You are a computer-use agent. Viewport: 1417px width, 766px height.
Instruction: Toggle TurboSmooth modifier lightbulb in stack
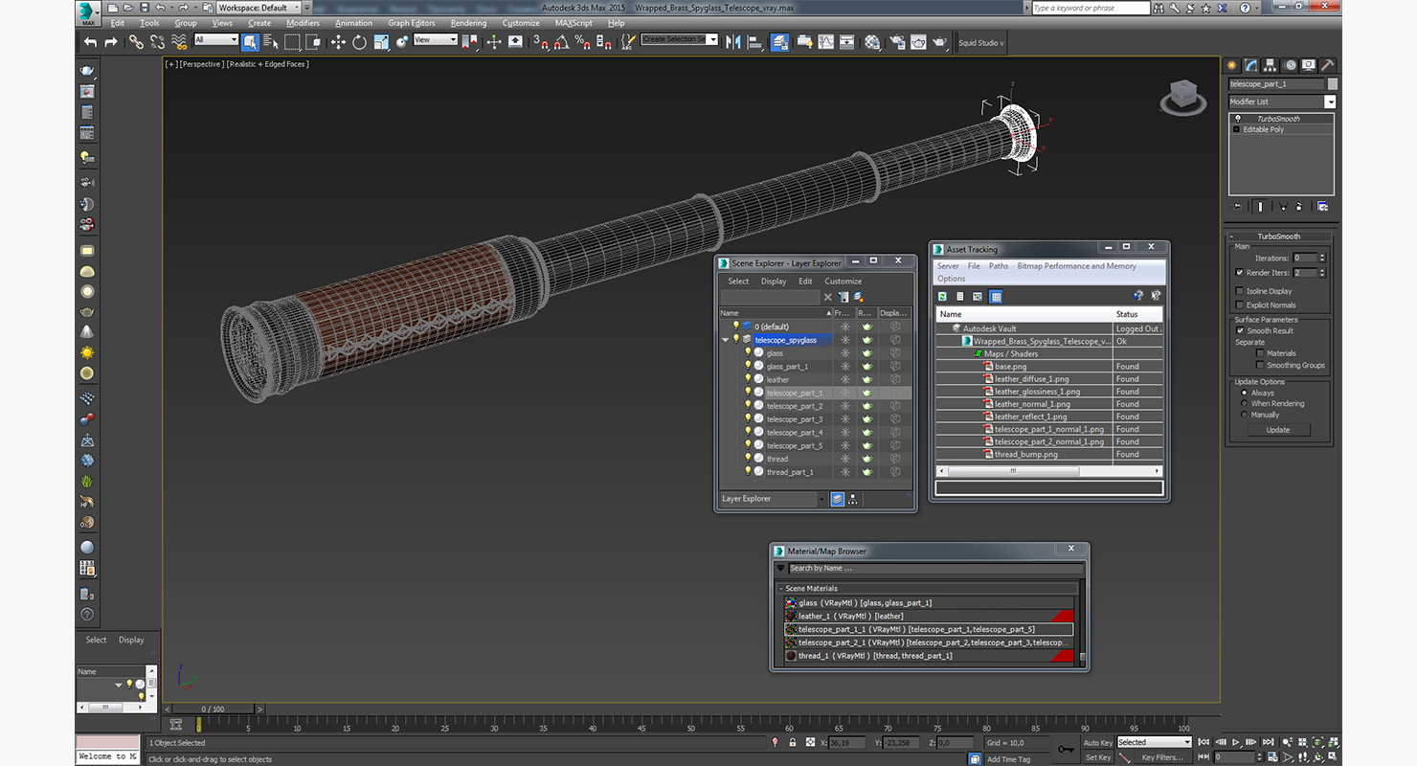click(x=1237, y=119)
